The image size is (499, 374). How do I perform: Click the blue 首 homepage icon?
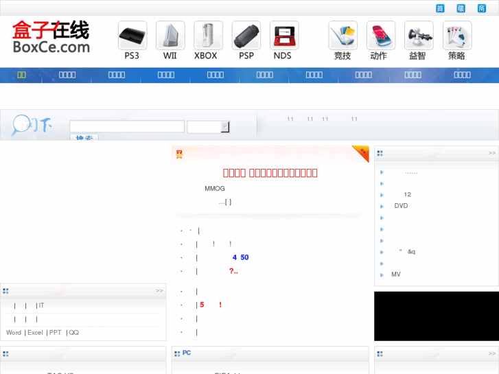440,8
